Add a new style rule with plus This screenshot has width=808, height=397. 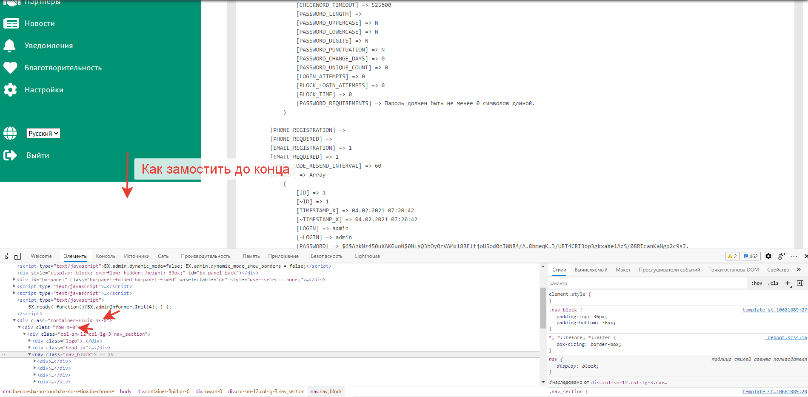point(788,283)
